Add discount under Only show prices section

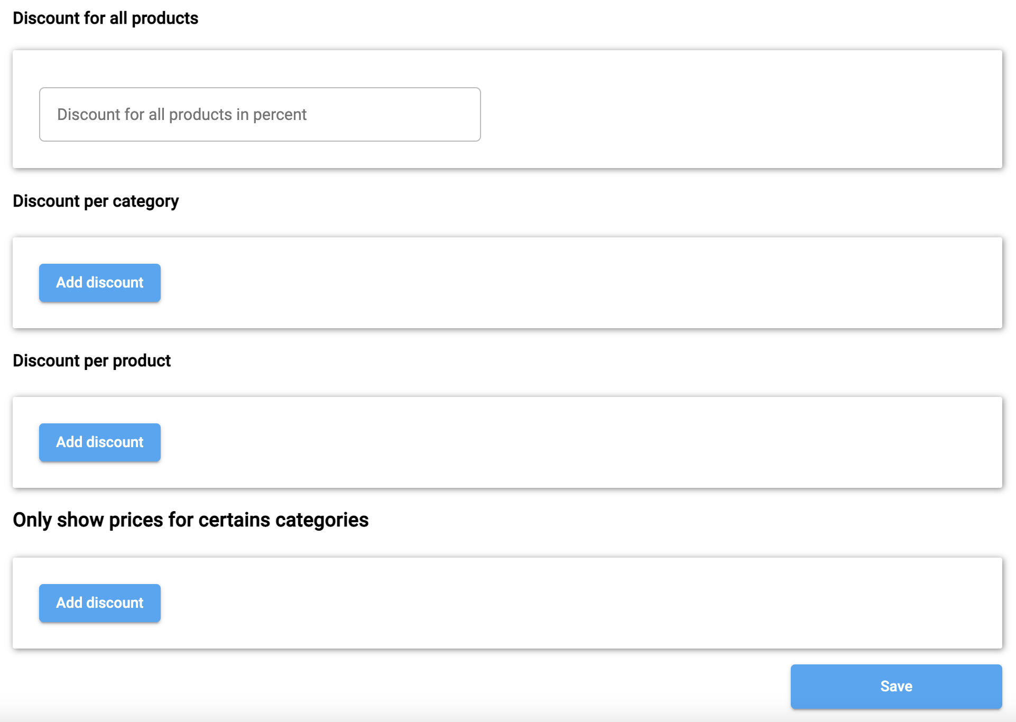[100, 603]
